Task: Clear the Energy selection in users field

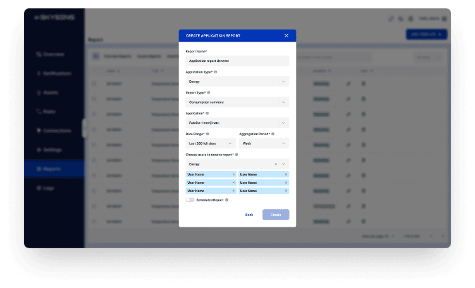Action: pyautogui.click(x=276, y=164)
